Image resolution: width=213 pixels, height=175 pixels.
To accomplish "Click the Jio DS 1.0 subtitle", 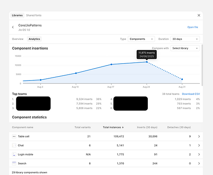I will coord(24,30).
